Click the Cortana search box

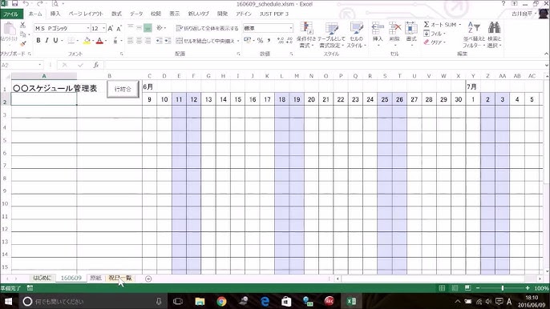[x=93, y=301]
